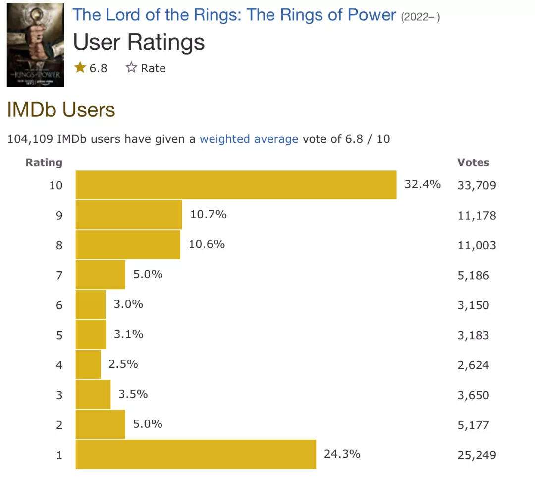Select the rating 9 bar
The height and width of the screenshot is (480, 535).
(x=129, y=215)
